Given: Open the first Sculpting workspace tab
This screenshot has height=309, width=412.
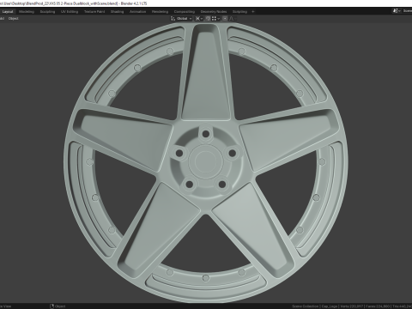Looking at the screenshot, I should (x=47, y=12).
